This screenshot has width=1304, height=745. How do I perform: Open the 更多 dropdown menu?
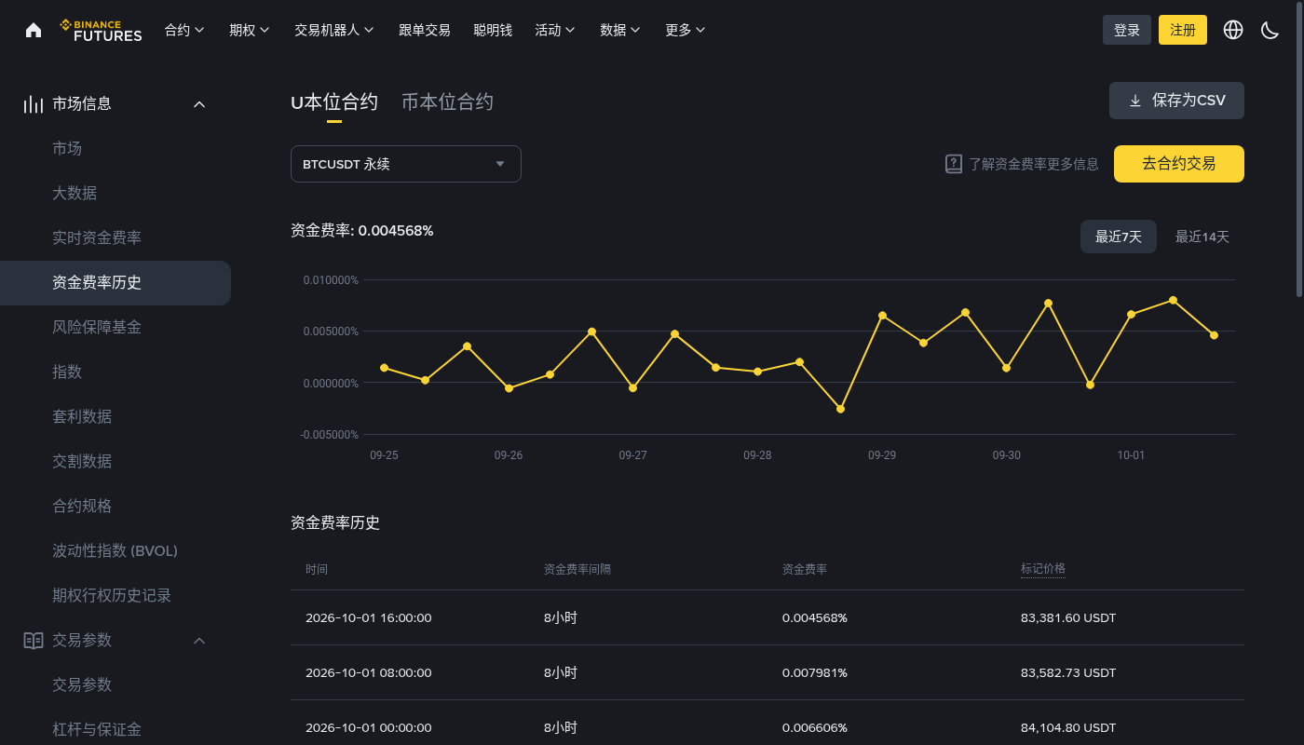(686, 30)
